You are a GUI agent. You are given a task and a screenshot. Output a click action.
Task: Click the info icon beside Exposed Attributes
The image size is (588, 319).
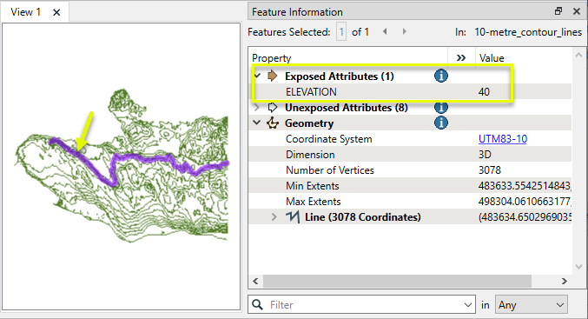pos(441,76)
